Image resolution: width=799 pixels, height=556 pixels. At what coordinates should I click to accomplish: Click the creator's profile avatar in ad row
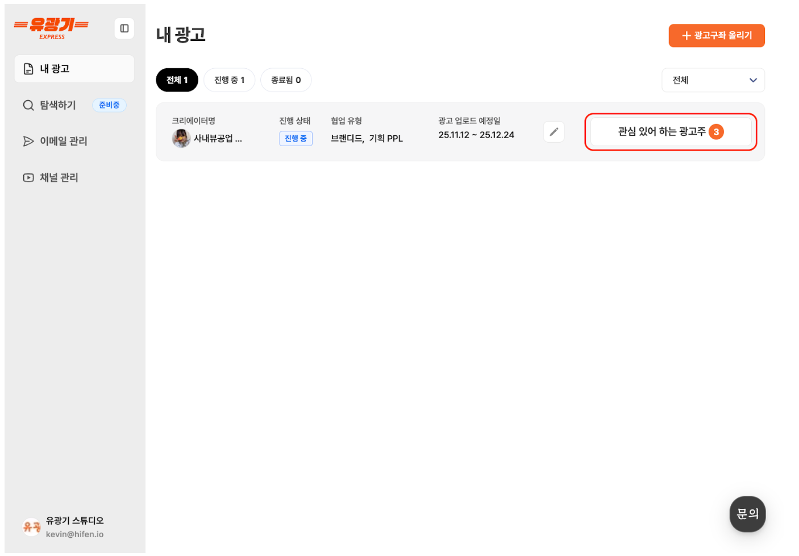click(x=181, y=138)
